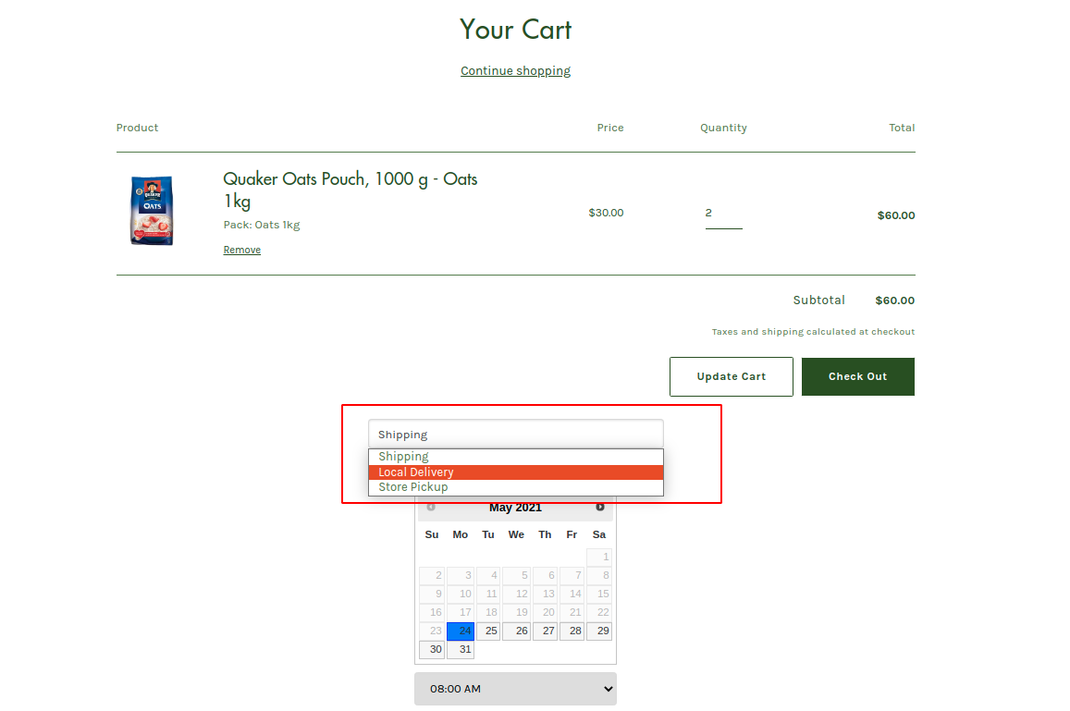Choose Shipping from the dropdown list
The width and height of the screenshot is (1070, 711).
[x=515, y=457]
